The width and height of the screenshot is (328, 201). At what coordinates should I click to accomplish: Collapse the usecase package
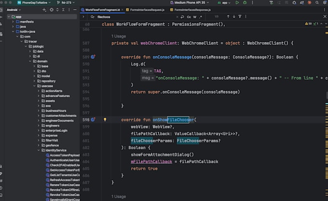coord(34,86)
